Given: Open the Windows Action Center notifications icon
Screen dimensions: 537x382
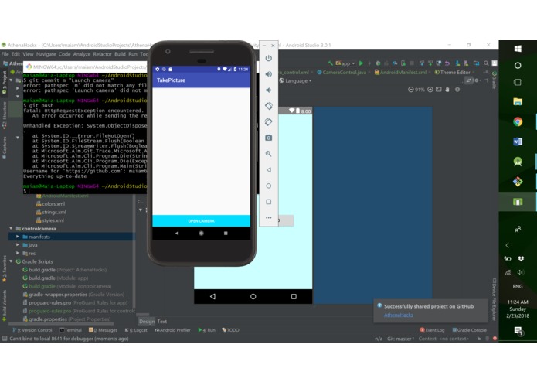Looking at the screenshot, I should click(518, 331).
